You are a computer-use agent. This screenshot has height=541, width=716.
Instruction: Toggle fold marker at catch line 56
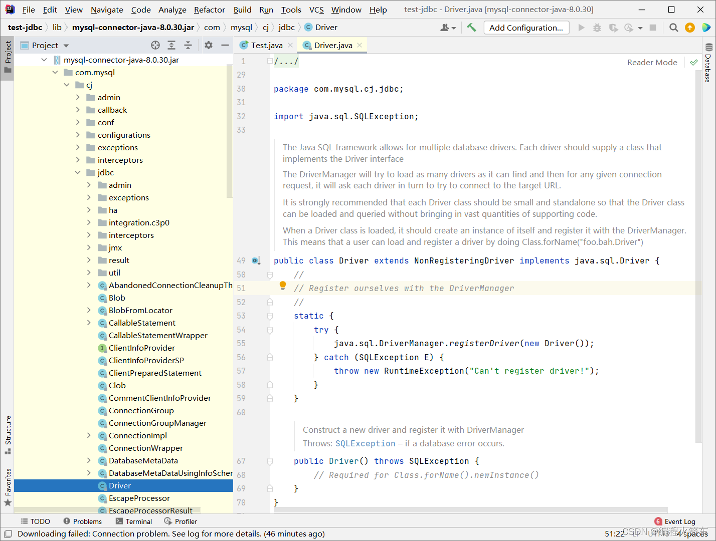[x=270, y=358]
